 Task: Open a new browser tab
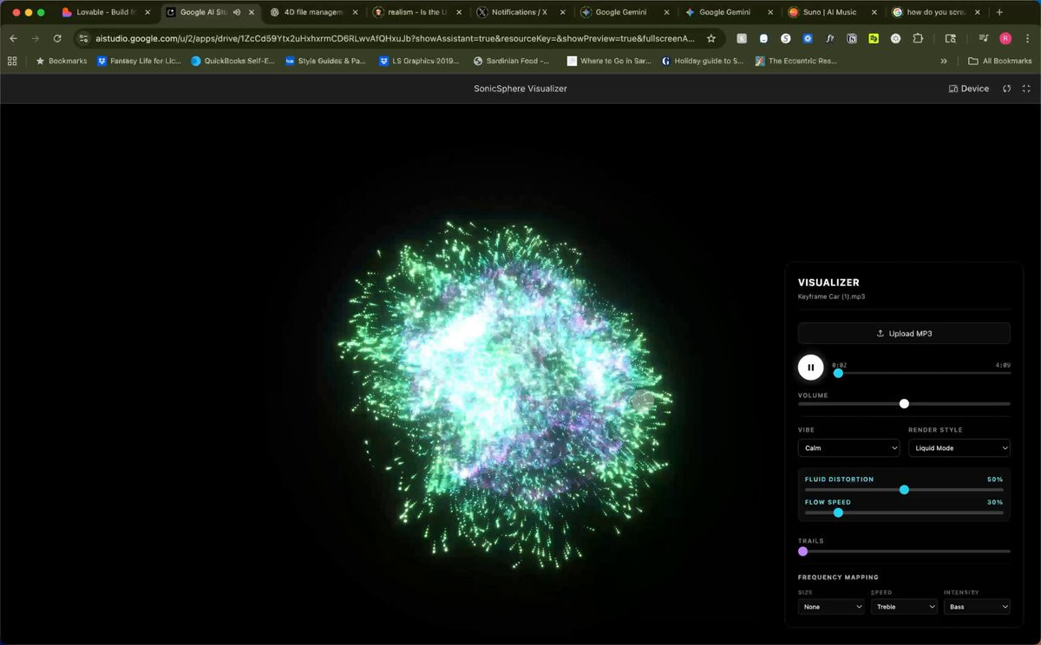click(999, 12)
